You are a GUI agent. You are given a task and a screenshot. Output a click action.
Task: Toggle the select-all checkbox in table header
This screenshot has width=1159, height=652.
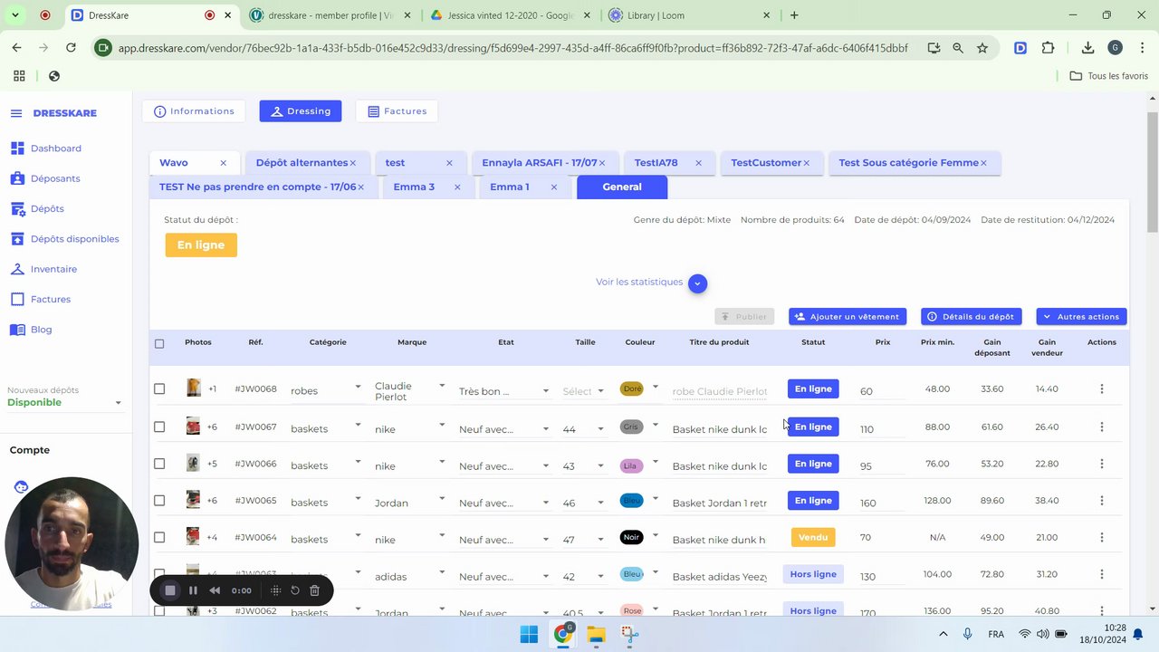click(159, 343)
